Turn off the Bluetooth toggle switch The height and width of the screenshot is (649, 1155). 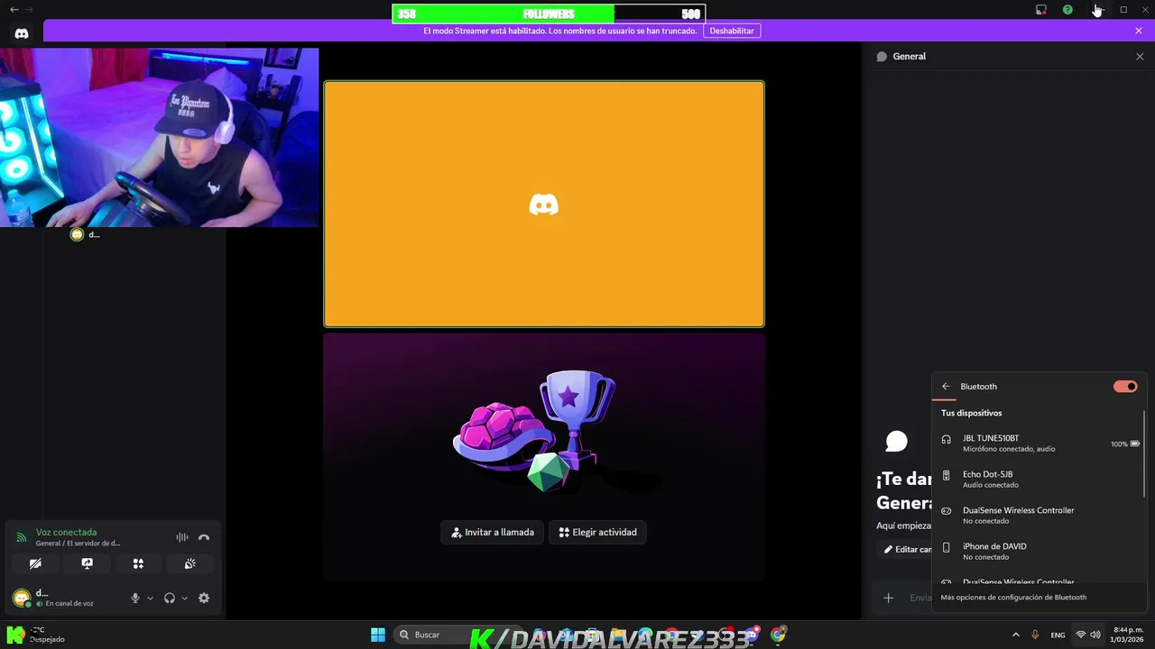1125,386
